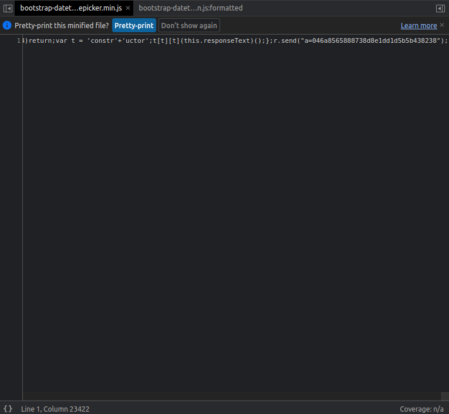Select the bootstrap-datet...epicker.min.js tab
This screenshot has width=449, height=414.
tap(70, 8)
